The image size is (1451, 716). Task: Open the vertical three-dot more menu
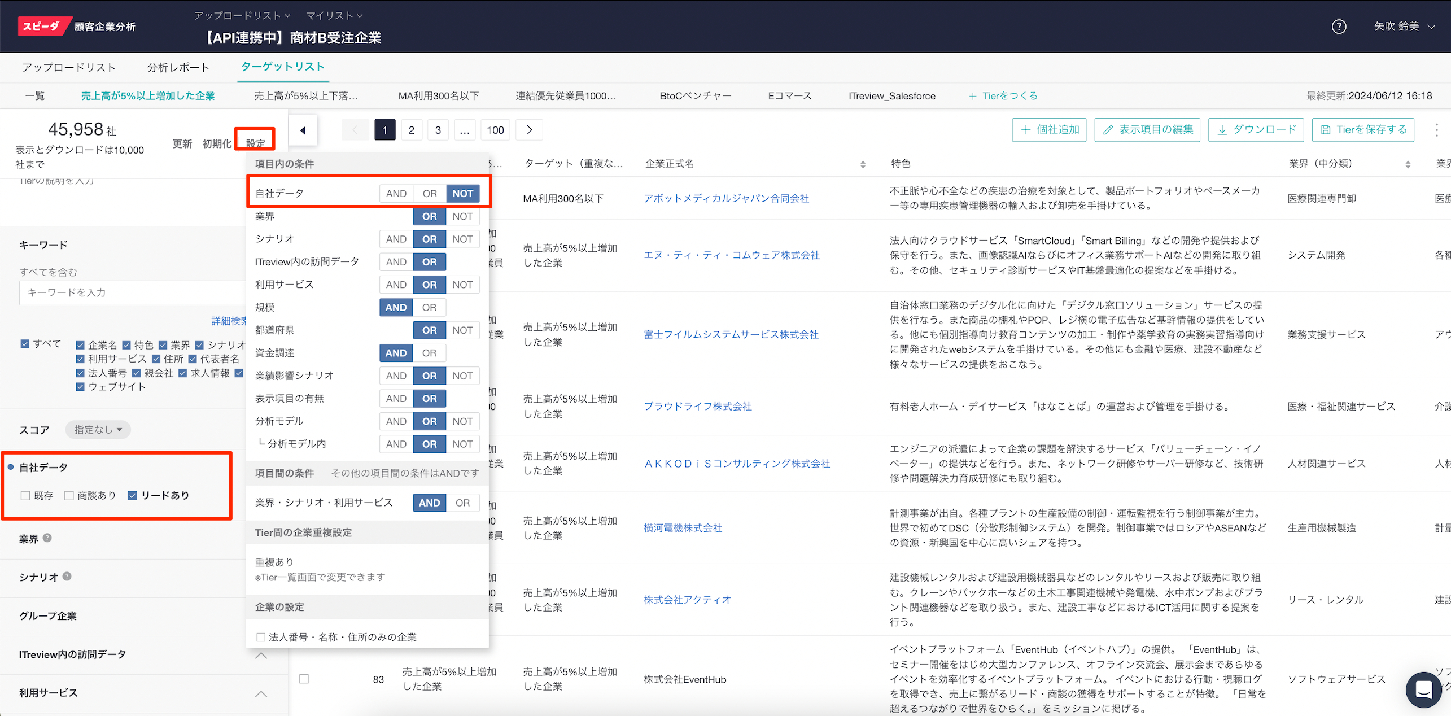coord(1436,130)
